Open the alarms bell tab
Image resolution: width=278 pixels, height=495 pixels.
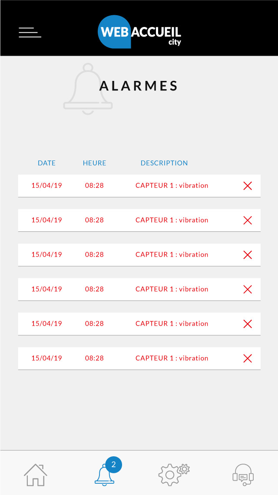[x=104, y=475]
